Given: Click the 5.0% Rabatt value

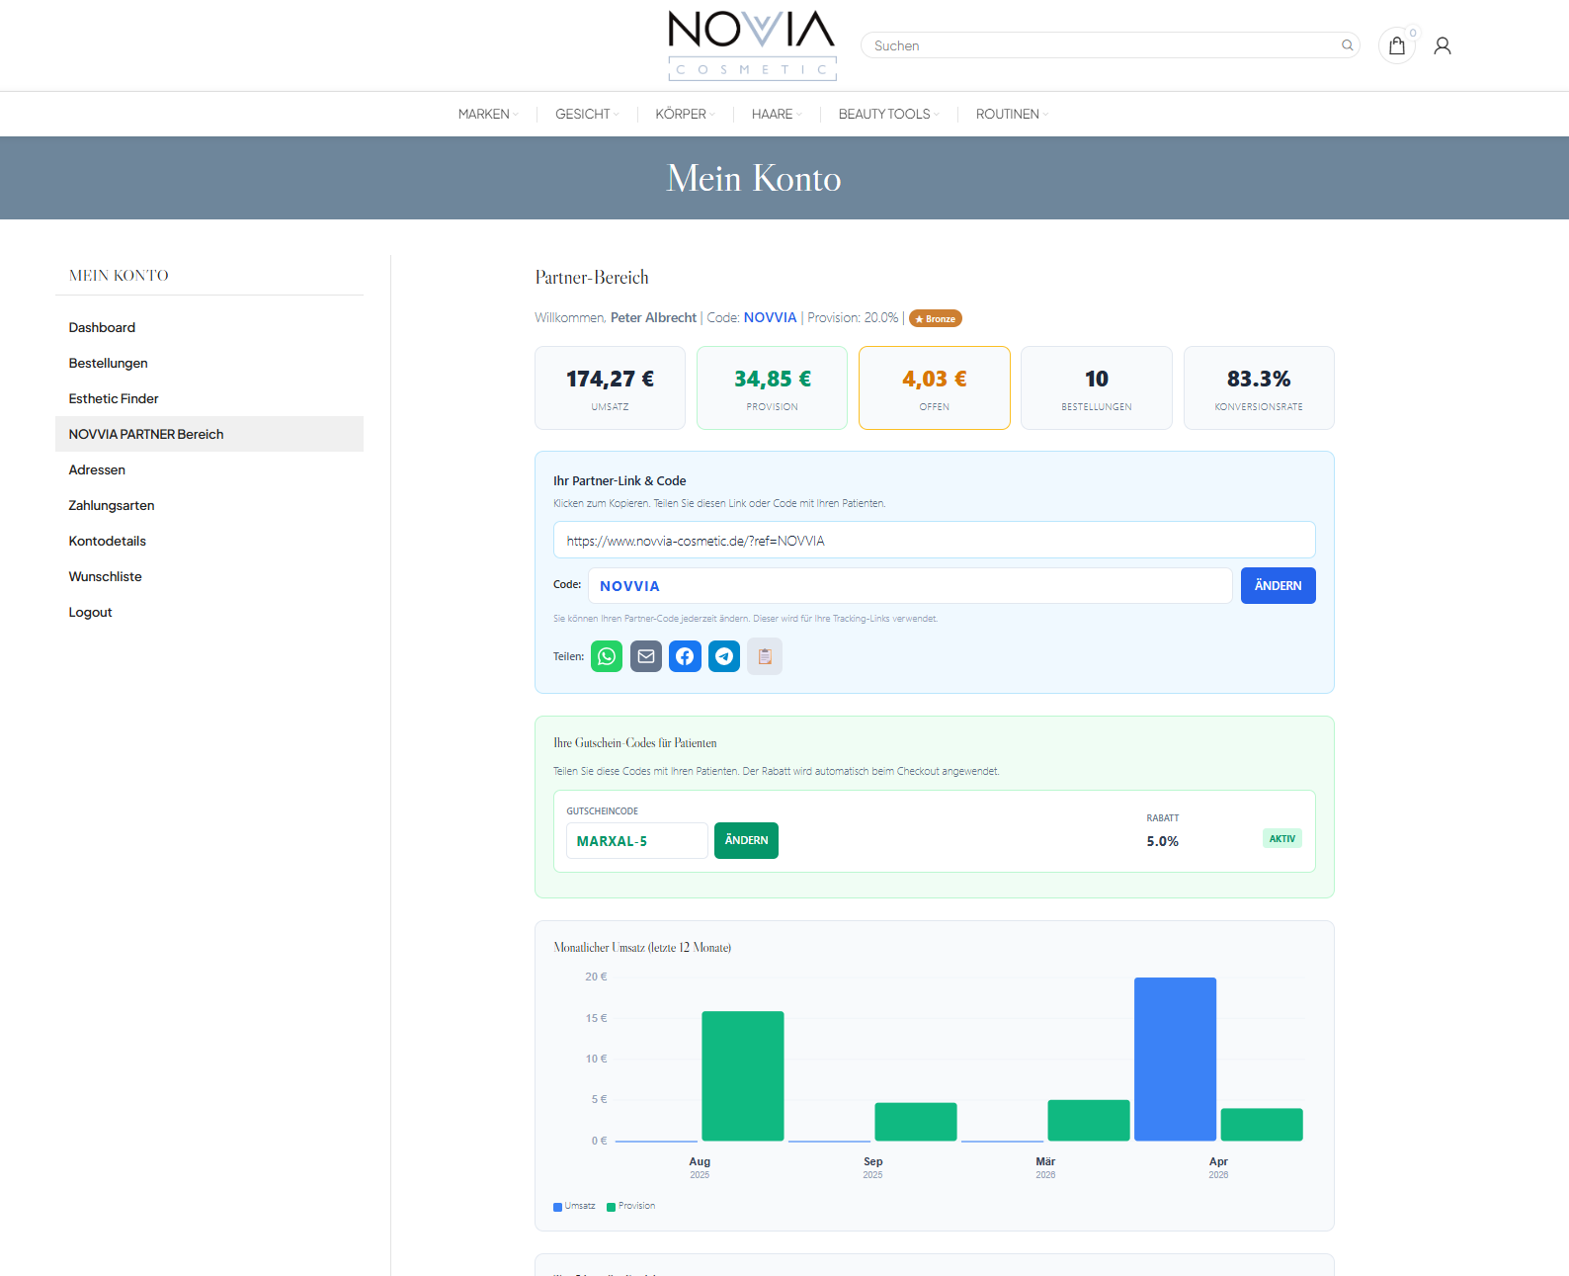Looking at the screenshot, I should (x=1162, y=841).
